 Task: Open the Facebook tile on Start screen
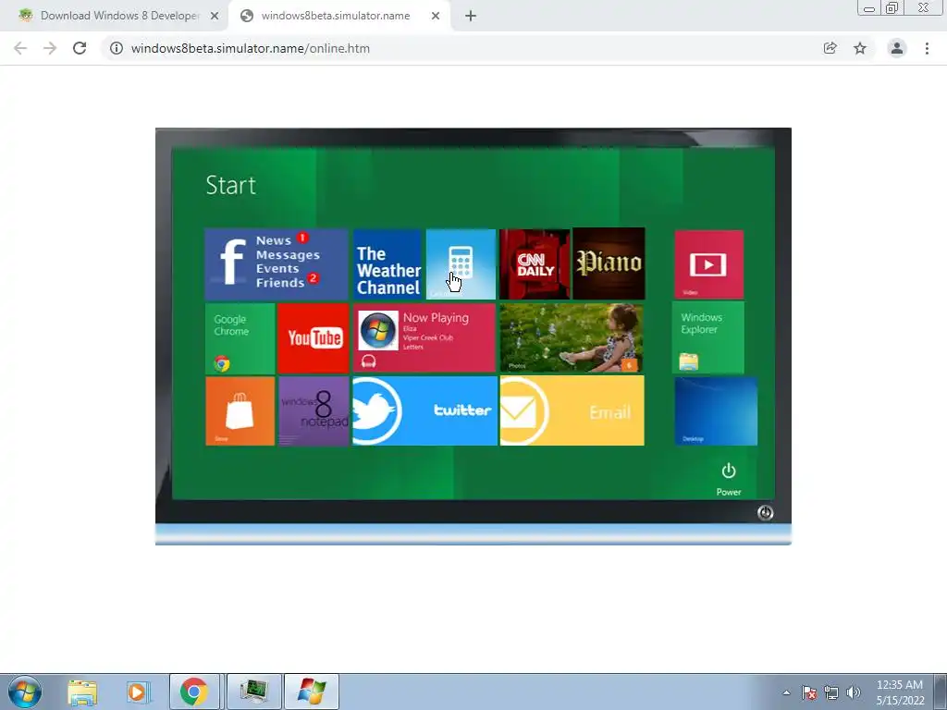pyautogui.click(x=277, y=264)
